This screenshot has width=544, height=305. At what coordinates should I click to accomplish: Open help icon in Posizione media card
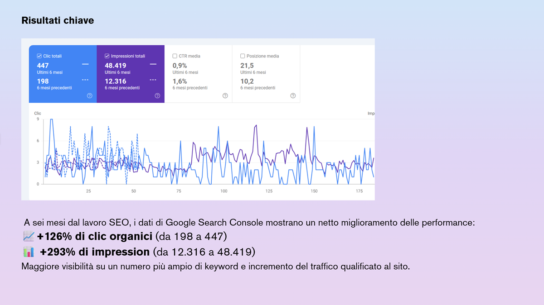tap(293, 95)
